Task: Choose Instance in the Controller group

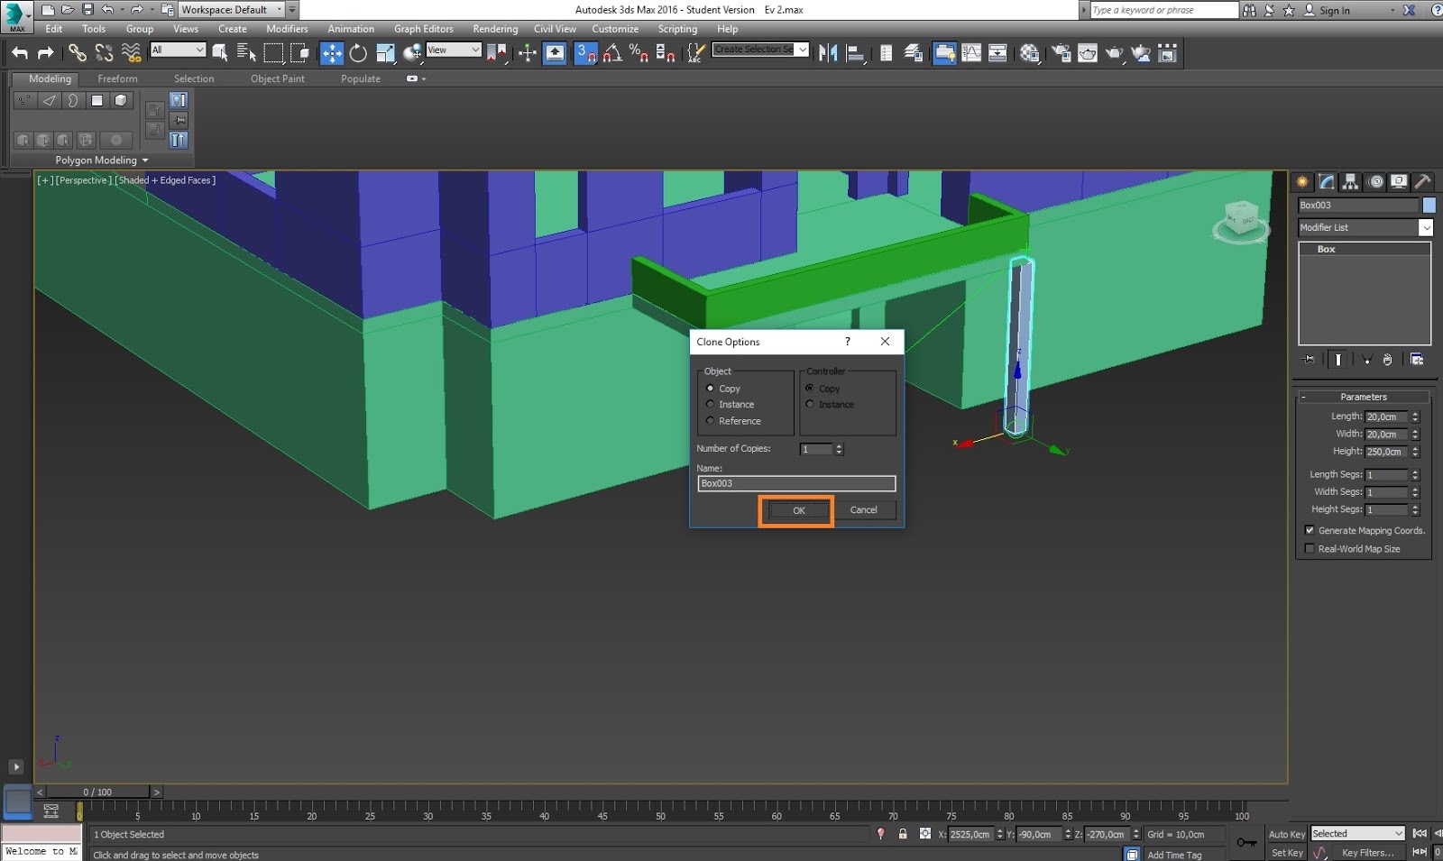Action: coord(809,404)
